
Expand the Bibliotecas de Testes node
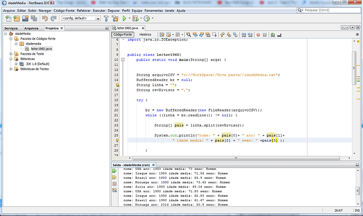(11, 69)
